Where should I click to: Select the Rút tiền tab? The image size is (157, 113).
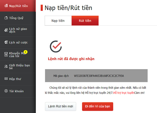(x=85, y=21)
